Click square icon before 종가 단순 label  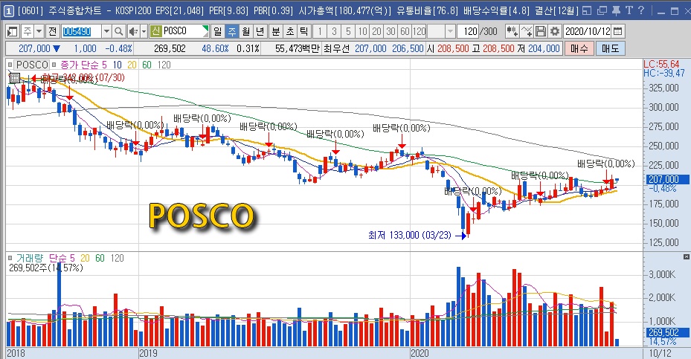tap(54, 65)
